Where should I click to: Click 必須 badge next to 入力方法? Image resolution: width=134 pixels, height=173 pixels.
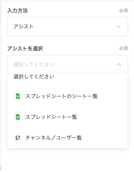click(123, 10)
